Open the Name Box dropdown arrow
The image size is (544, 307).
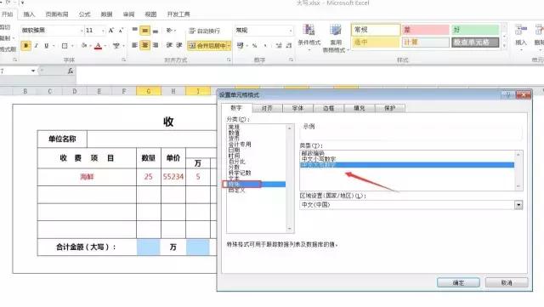[x=33, y=71]
